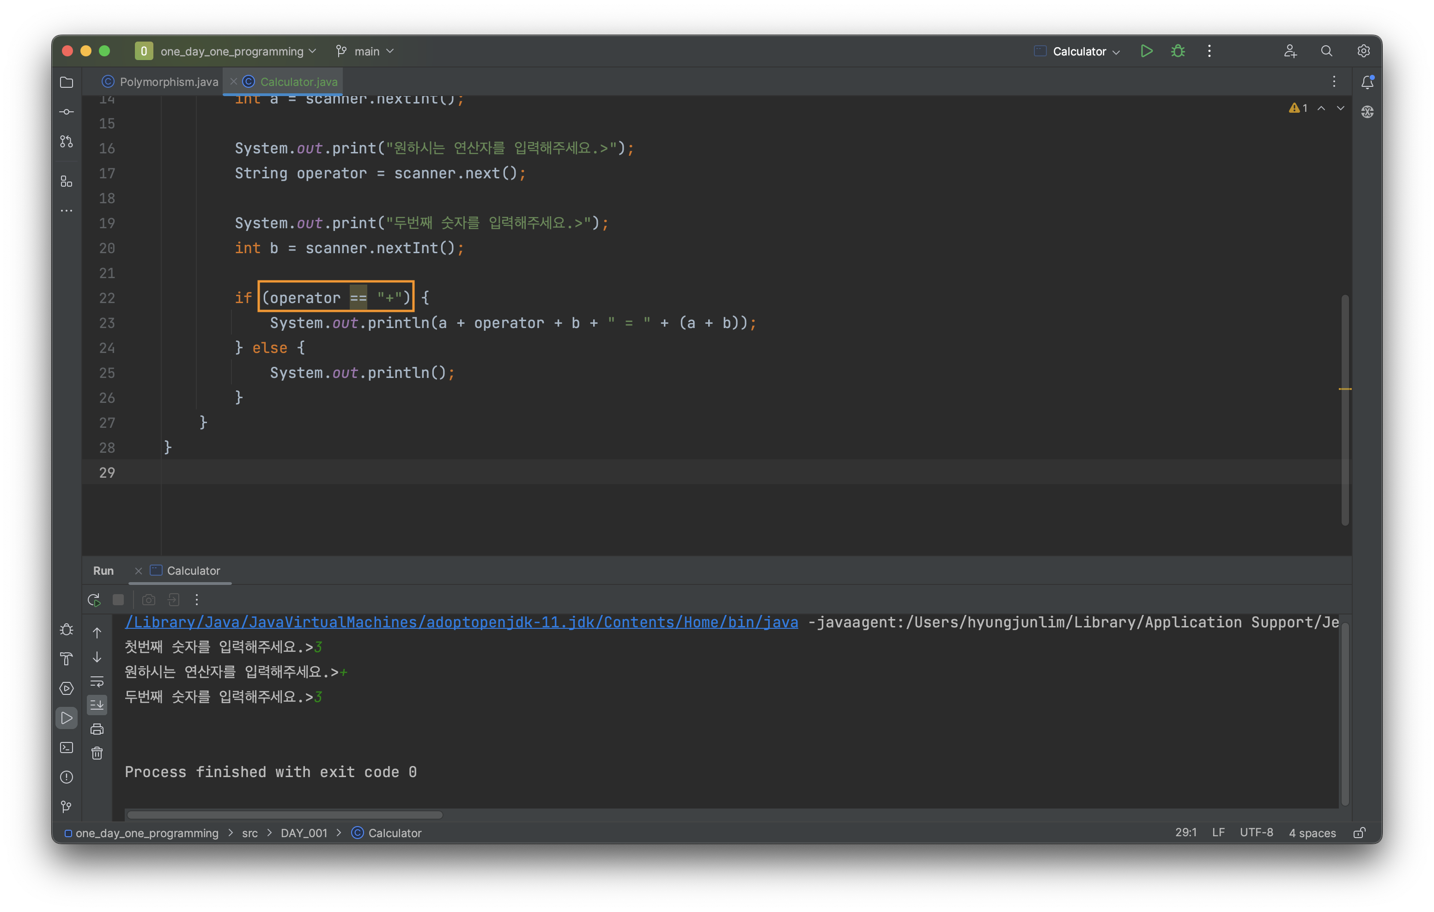Toggle file read-only lock in status bar

pyautogui.click(x=1360, y=833)
